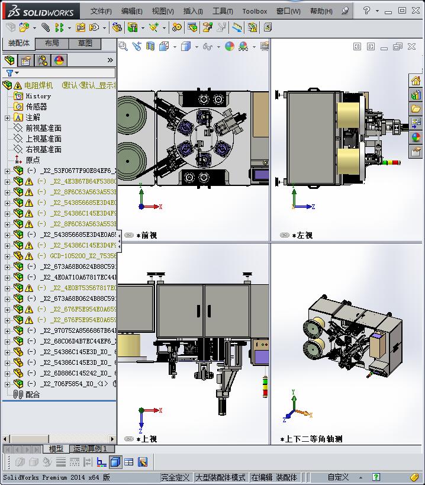Open the Assembly Features dropdown arrow
This screenshot has width=425, height=485.
143,28
